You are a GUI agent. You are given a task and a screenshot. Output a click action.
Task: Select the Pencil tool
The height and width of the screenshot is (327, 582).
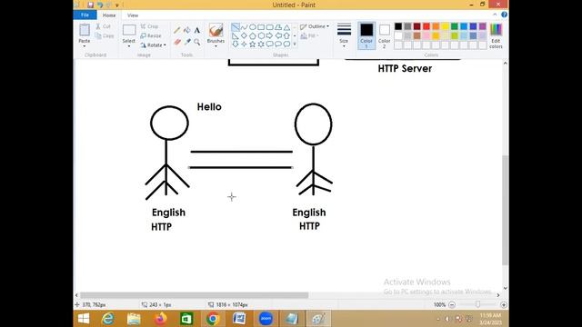tap(177, 30)
